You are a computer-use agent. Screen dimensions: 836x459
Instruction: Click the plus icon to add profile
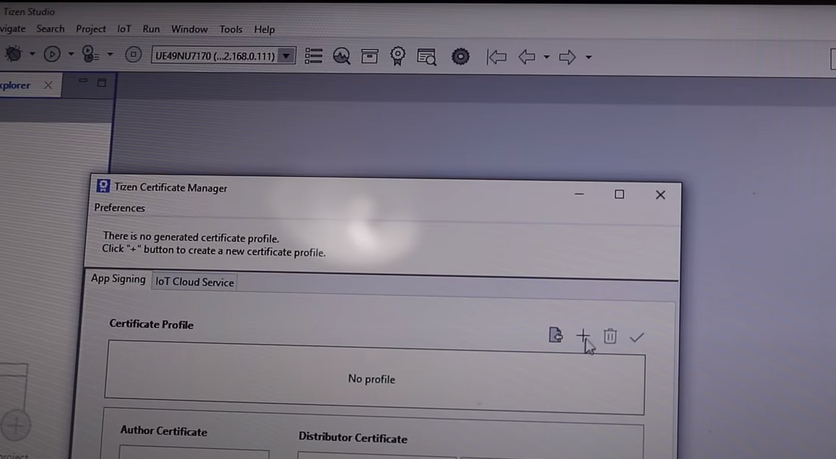pyautogui.click(x=583, y=335)
